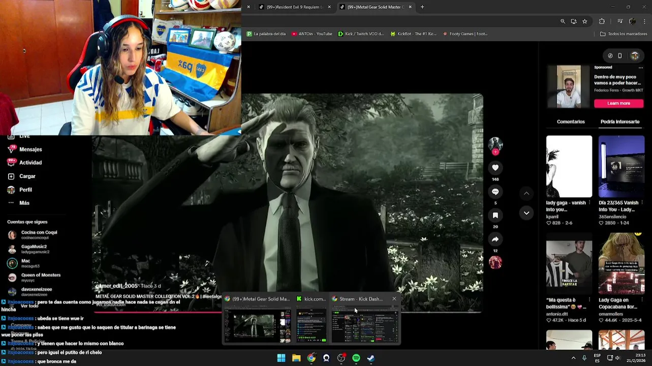This screenshot has height=366, width=652.
Task: Open File Explorer from the taskbar
Action: pyautogui.click(x=296, y=358)
